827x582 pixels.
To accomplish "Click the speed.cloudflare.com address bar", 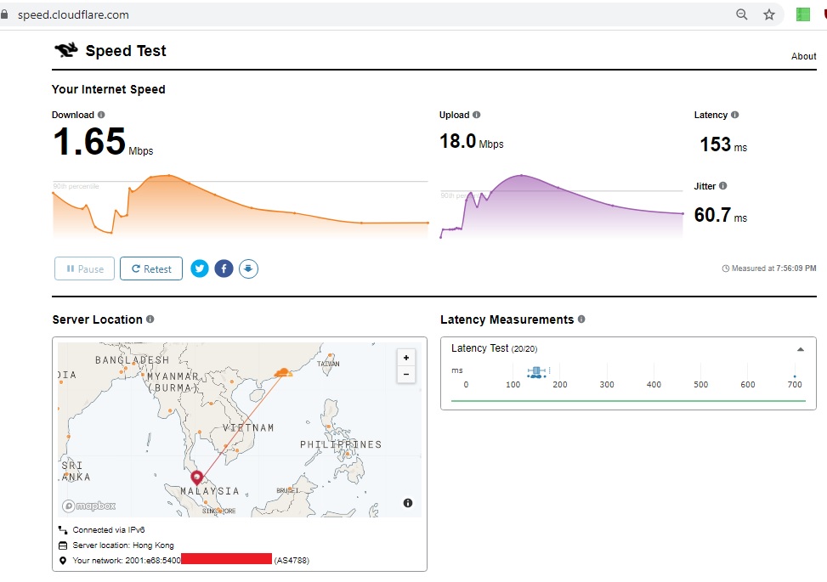I will 369,14.
